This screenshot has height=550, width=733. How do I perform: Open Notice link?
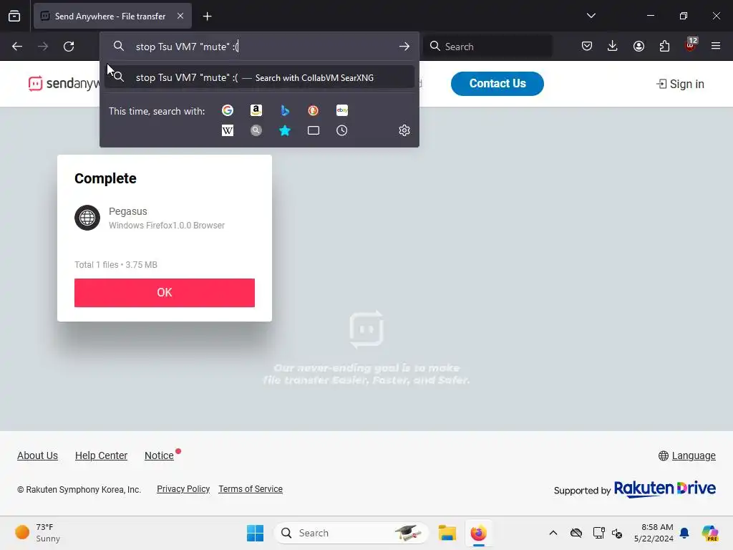[x=159, y=455]
